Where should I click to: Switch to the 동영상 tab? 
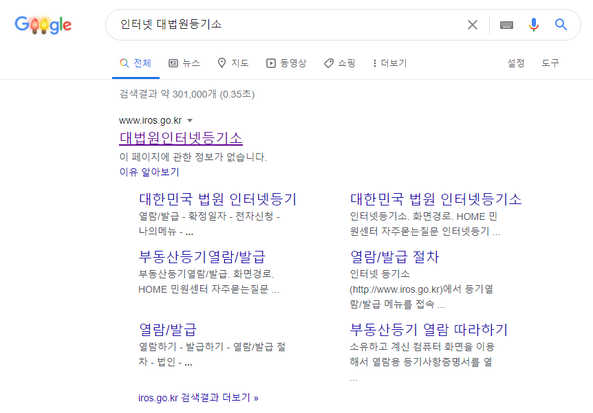coord(286,63)
